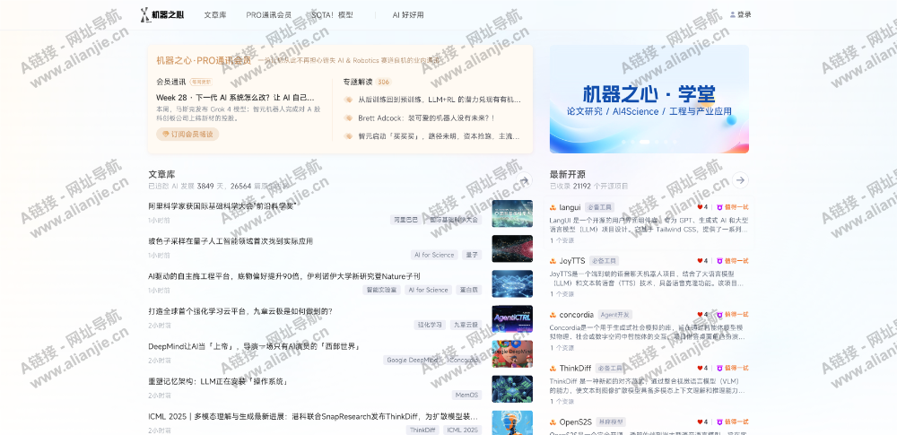Click the 九章云极 tag
This screenshot has width=897, height=435.
466,325
